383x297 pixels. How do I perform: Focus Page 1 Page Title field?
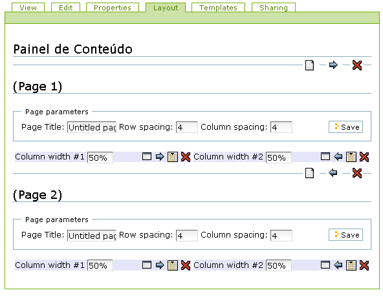click(92, 127)
